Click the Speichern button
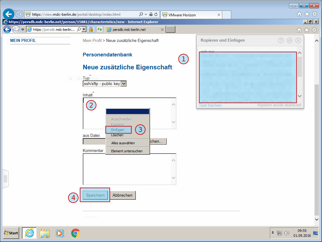Viewport: 322px width, 242px height. click(x=95, y=195)
